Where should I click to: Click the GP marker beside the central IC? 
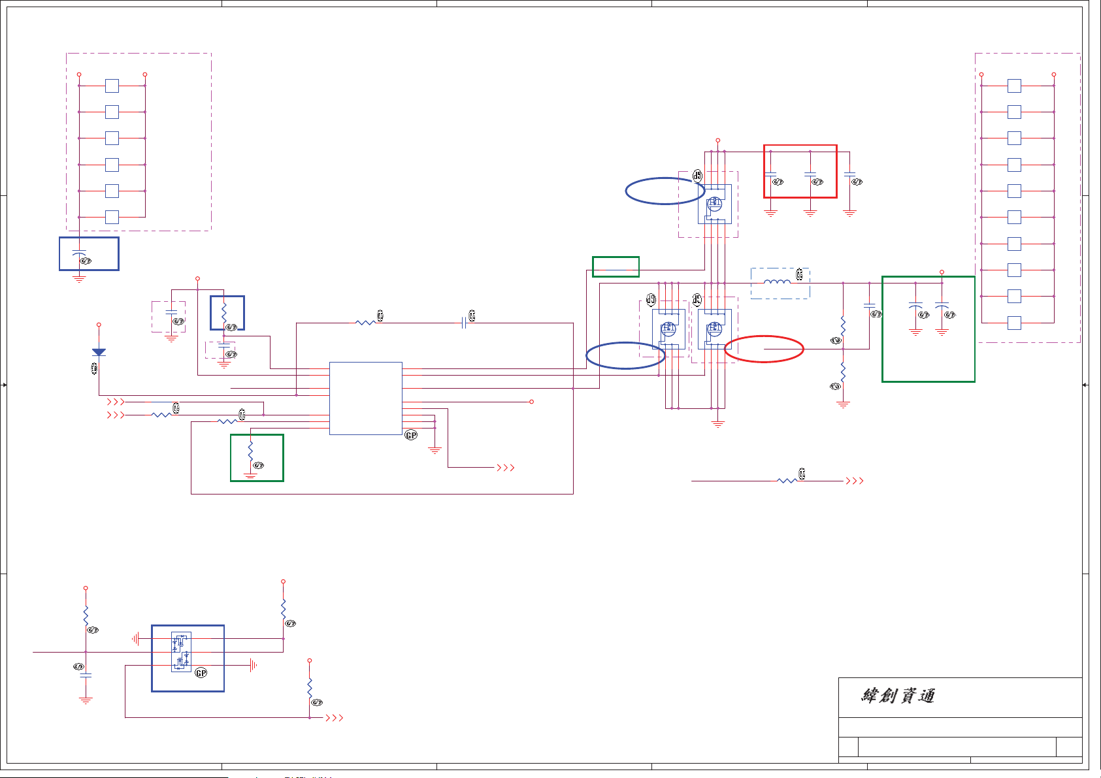click(411, 435)
